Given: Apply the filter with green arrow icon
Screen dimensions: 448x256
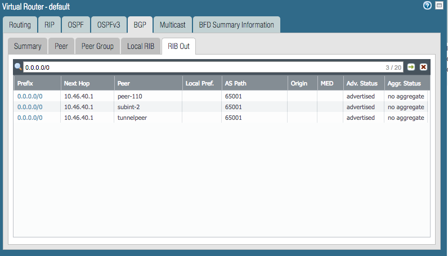Looking at the screenshot, I should (x=411, y=67).
